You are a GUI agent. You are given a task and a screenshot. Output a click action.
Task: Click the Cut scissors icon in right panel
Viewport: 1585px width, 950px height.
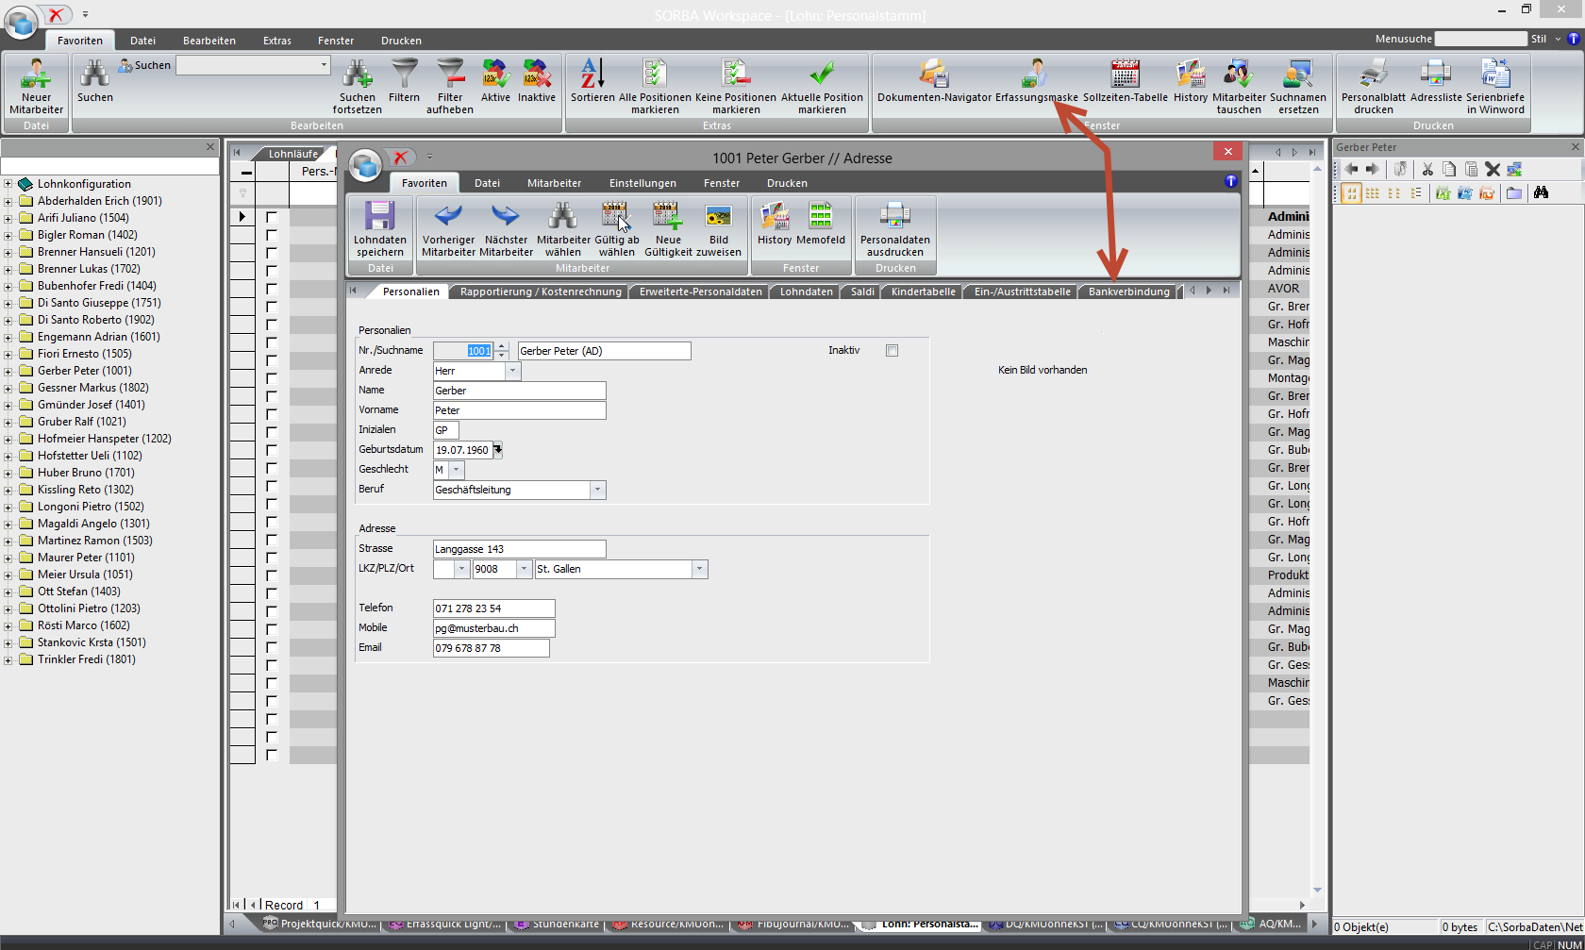(1427, 169)
